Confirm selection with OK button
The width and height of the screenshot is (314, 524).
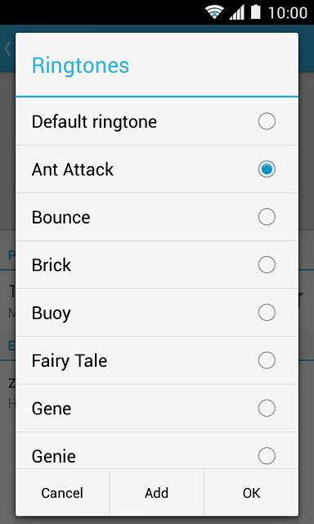(251, 493)
